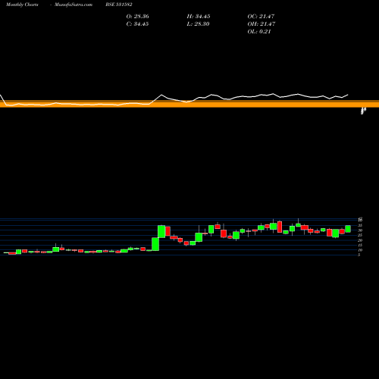
Task: Click the 'OL: 0.21' reading
Action: [x=259, y=32]
